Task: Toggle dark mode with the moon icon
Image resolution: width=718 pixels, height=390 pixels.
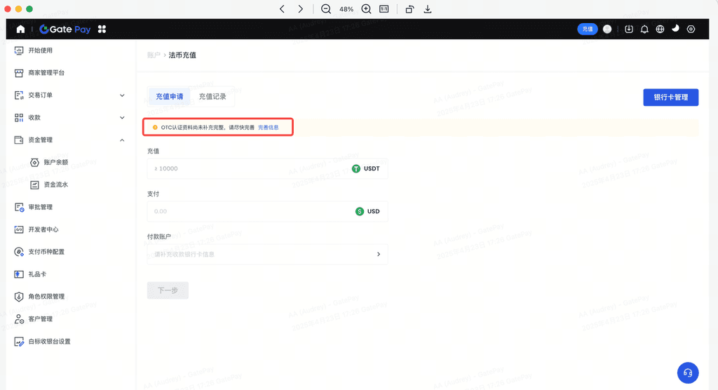Action: [x=675, y=29]
